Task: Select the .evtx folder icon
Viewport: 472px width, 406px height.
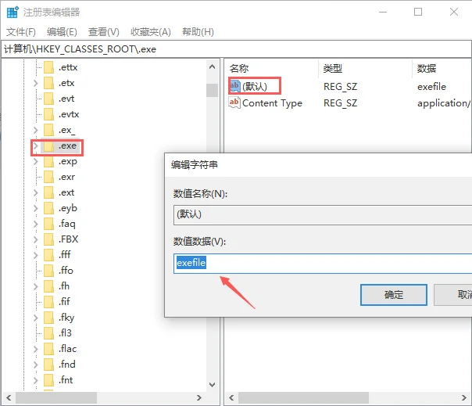Action: (49, 114)
